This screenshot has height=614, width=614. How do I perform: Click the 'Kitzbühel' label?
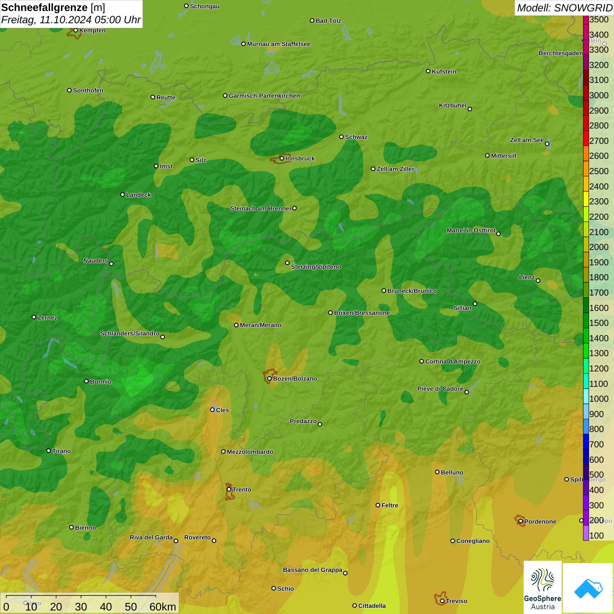[x=453, y=105]
